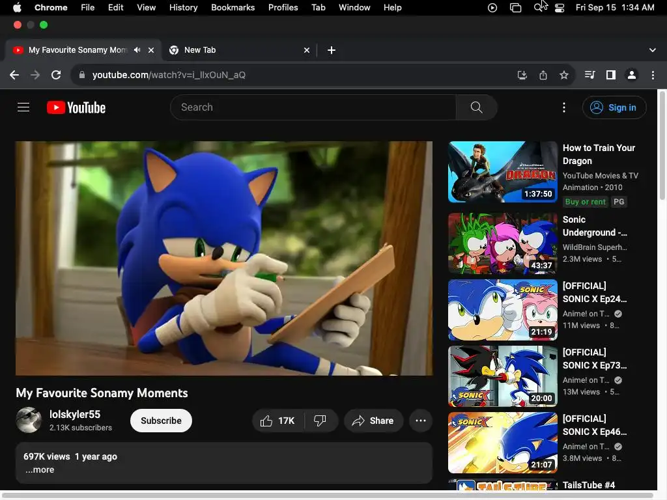This screenshot has height=500, width=667.
Task: Close the New Tab tab
Action: [307, 50]
